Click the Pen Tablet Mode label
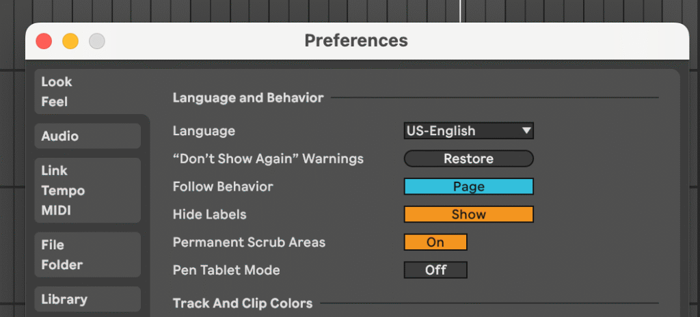Viewport: 700px width, 317px height. click(226, 270)
